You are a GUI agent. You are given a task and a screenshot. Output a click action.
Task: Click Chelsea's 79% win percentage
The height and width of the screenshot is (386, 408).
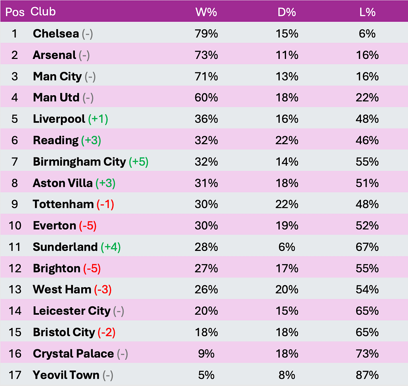[206, 33]
